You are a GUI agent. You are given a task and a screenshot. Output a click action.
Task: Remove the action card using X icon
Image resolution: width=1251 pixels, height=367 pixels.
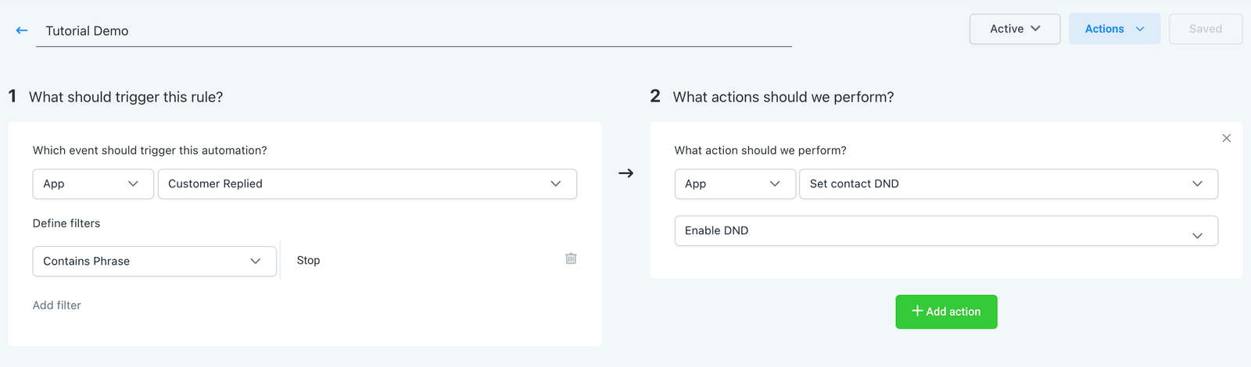coord(1226,138)
